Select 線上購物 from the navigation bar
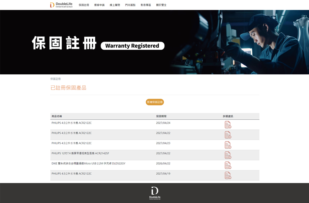 115,5
